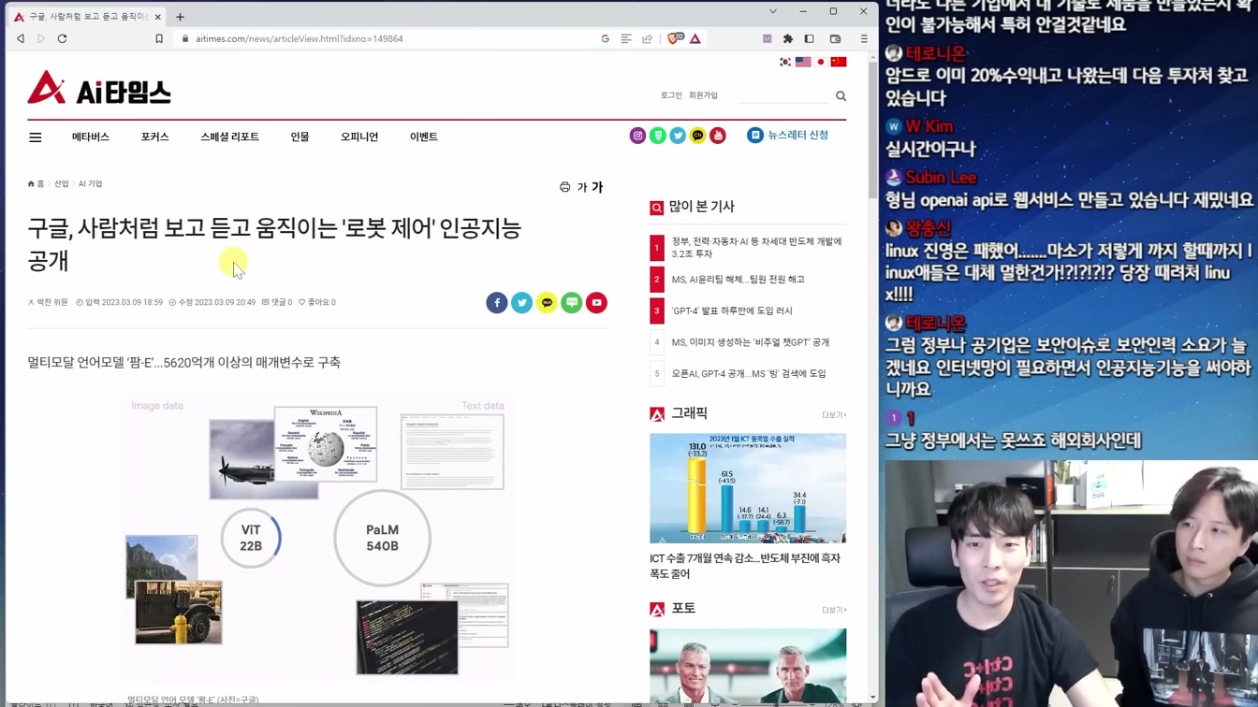
Task: Open the site's Twitter icon in header
Action: (678, 136)
